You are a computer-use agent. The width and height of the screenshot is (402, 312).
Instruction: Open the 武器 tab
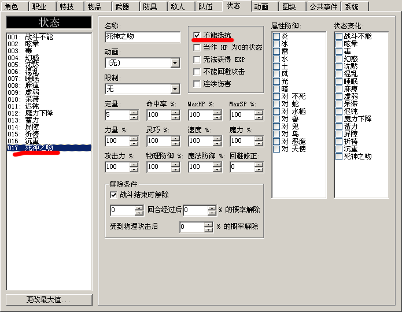click(x=126, y=6)
